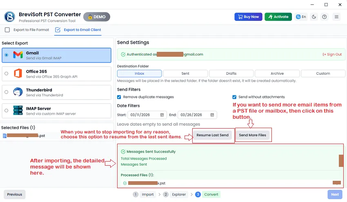Choose Archive destination folder
The height and width of the screenshot is (202, 347).
click(277, 73)
